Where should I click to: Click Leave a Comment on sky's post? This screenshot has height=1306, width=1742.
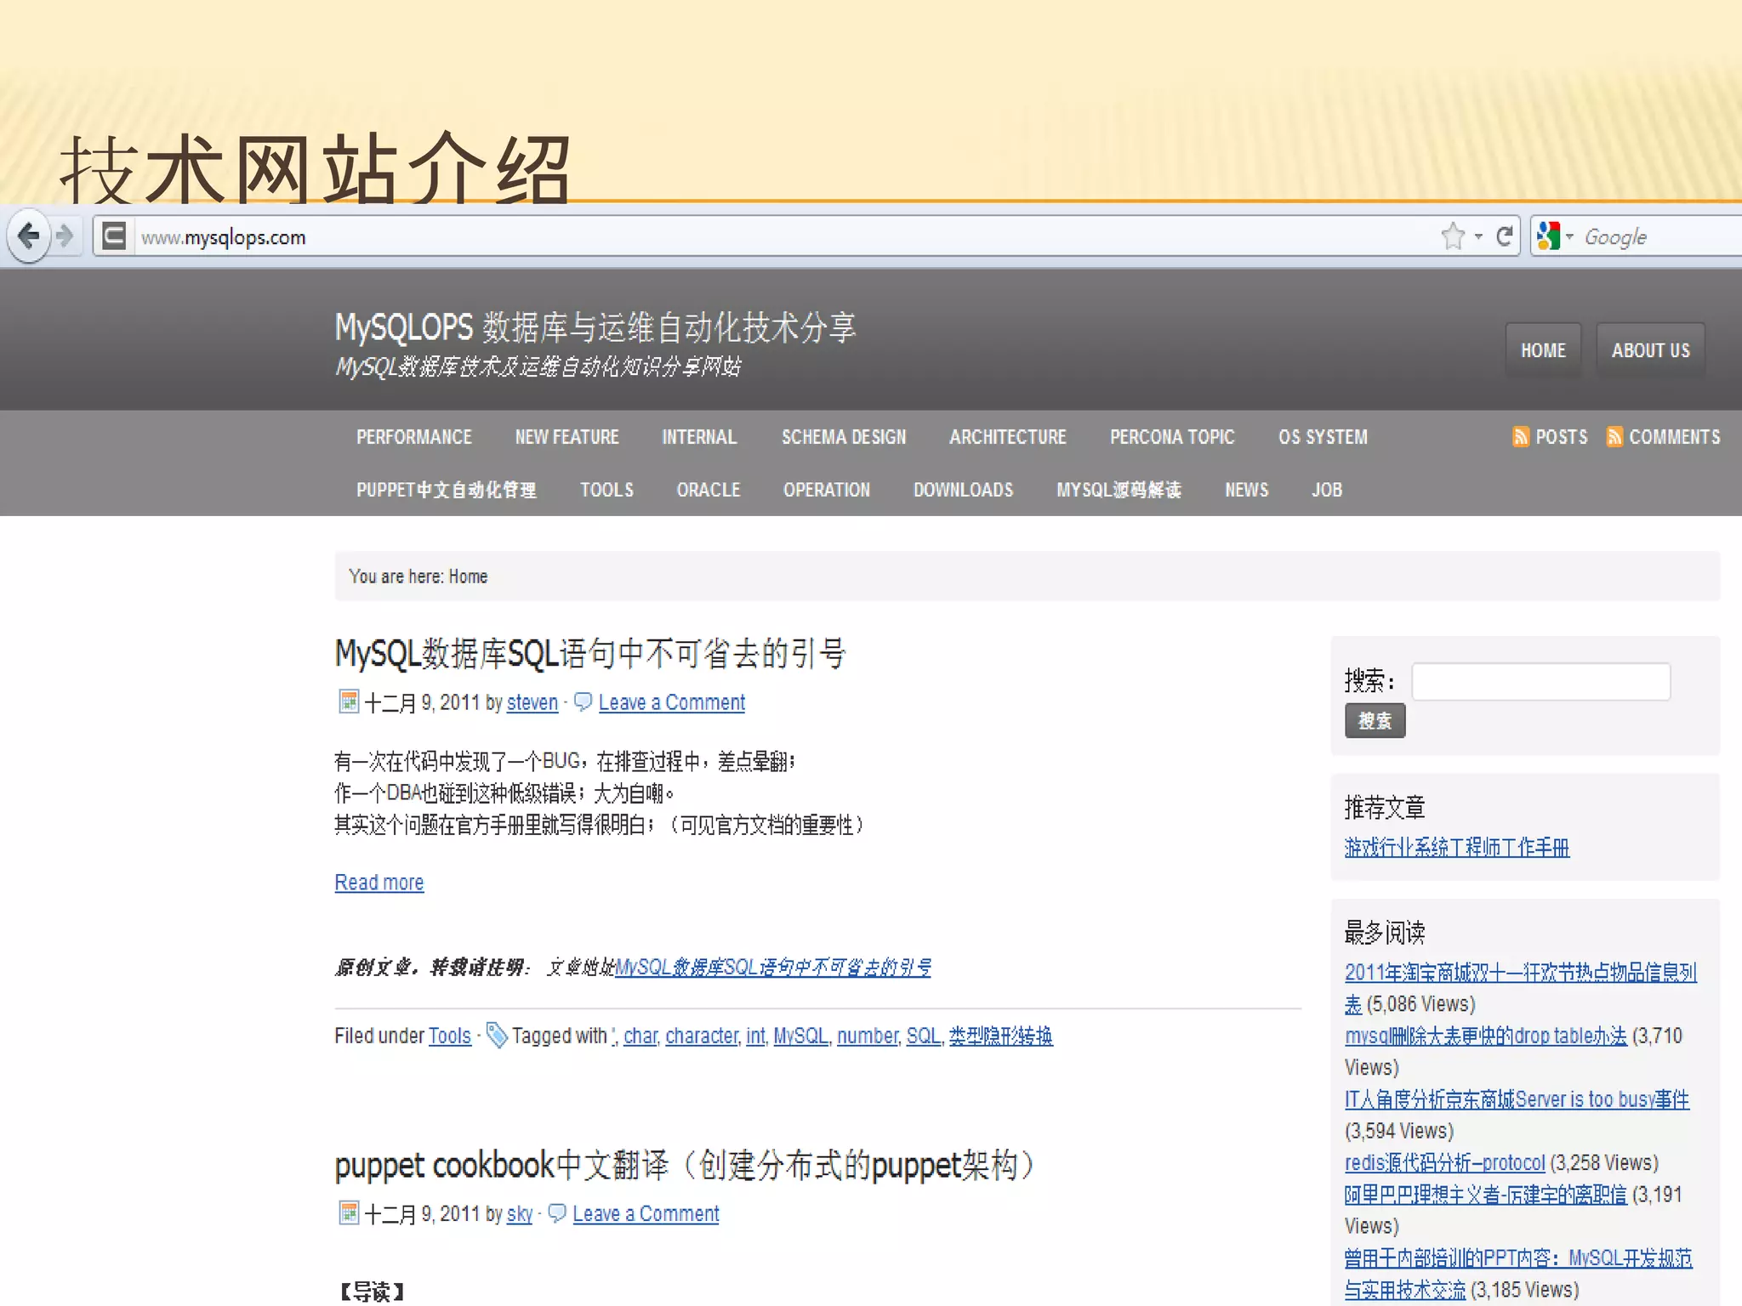point(646,1213)
